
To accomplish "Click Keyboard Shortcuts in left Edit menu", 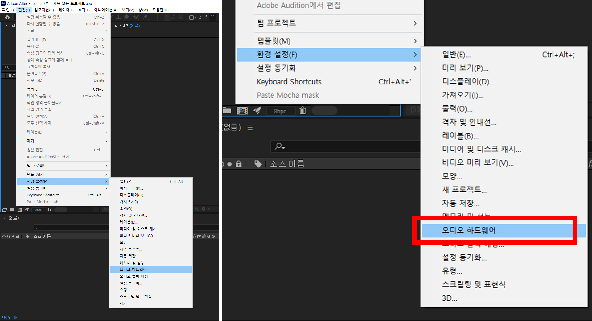I will 63,195.
